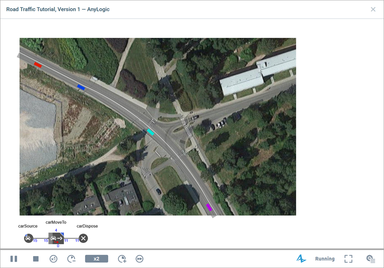Speed up the simulation
This screenshot has width=384, height=268.
[x=122, y=259]
